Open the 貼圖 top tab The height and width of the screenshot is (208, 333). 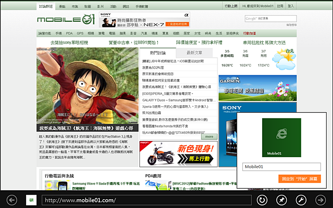(x=87, y=6)
